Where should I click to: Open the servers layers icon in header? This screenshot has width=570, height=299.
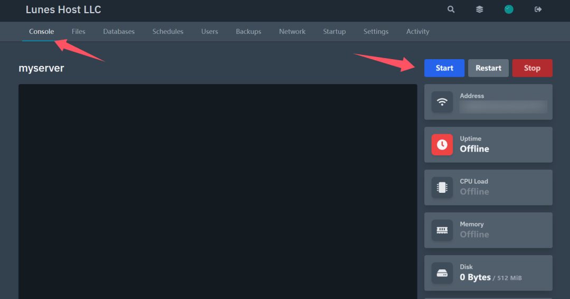point(479,10)
